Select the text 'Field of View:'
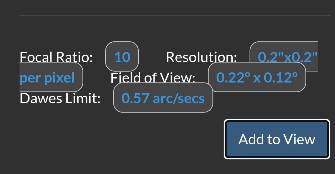Screen dimensions: 335x174 [153, 78]
